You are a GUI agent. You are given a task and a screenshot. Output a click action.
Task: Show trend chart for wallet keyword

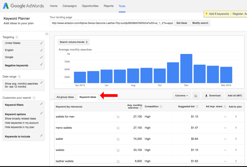click(118, 139)
